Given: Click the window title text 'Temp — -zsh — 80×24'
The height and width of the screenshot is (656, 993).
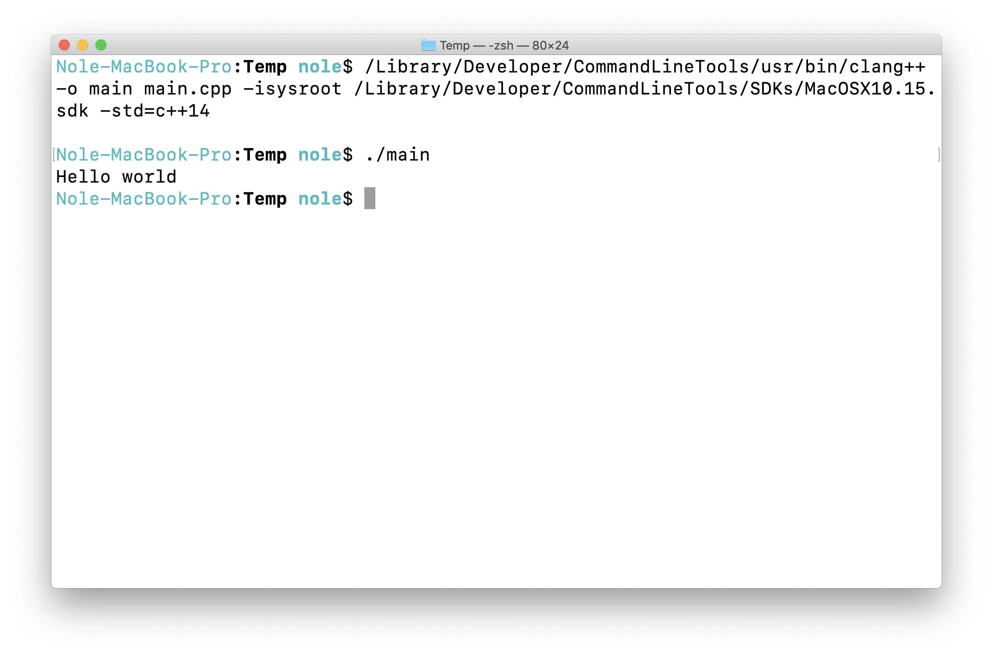Looking at the screenshot, I should click(504, 45).
